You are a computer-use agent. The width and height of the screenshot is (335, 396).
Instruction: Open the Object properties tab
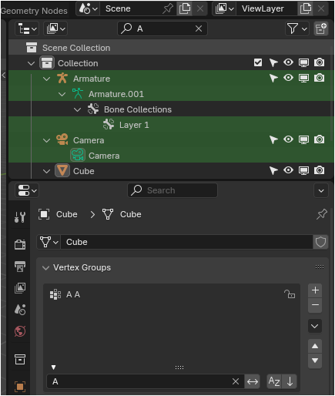click(20, 387)
